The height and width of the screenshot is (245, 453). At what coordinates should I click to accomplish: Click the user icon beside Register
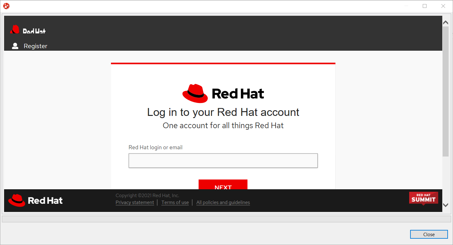point(15,46)
